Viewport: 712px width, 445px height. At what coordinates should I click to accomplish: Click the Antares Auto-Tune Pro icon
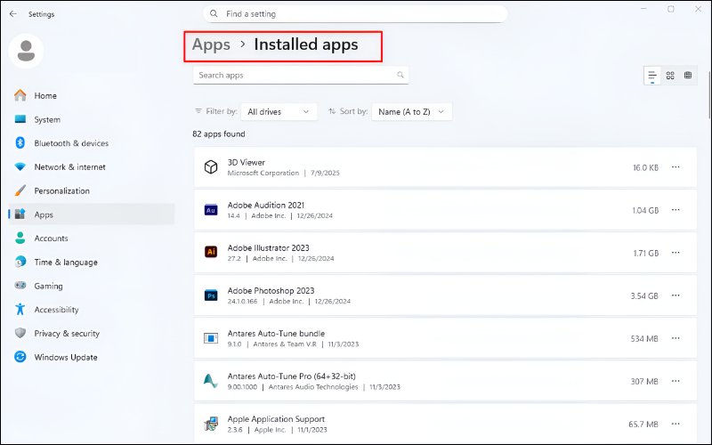pyautogui.click(x=211, y=381)
